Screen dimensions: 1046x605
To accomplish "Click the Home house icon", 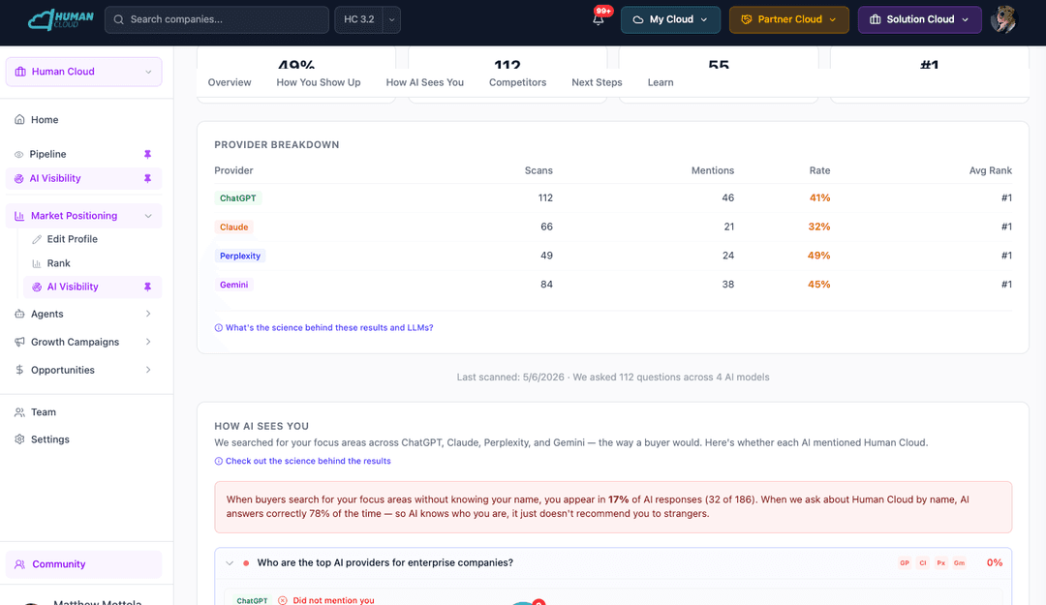I will [x=19, y=119].
